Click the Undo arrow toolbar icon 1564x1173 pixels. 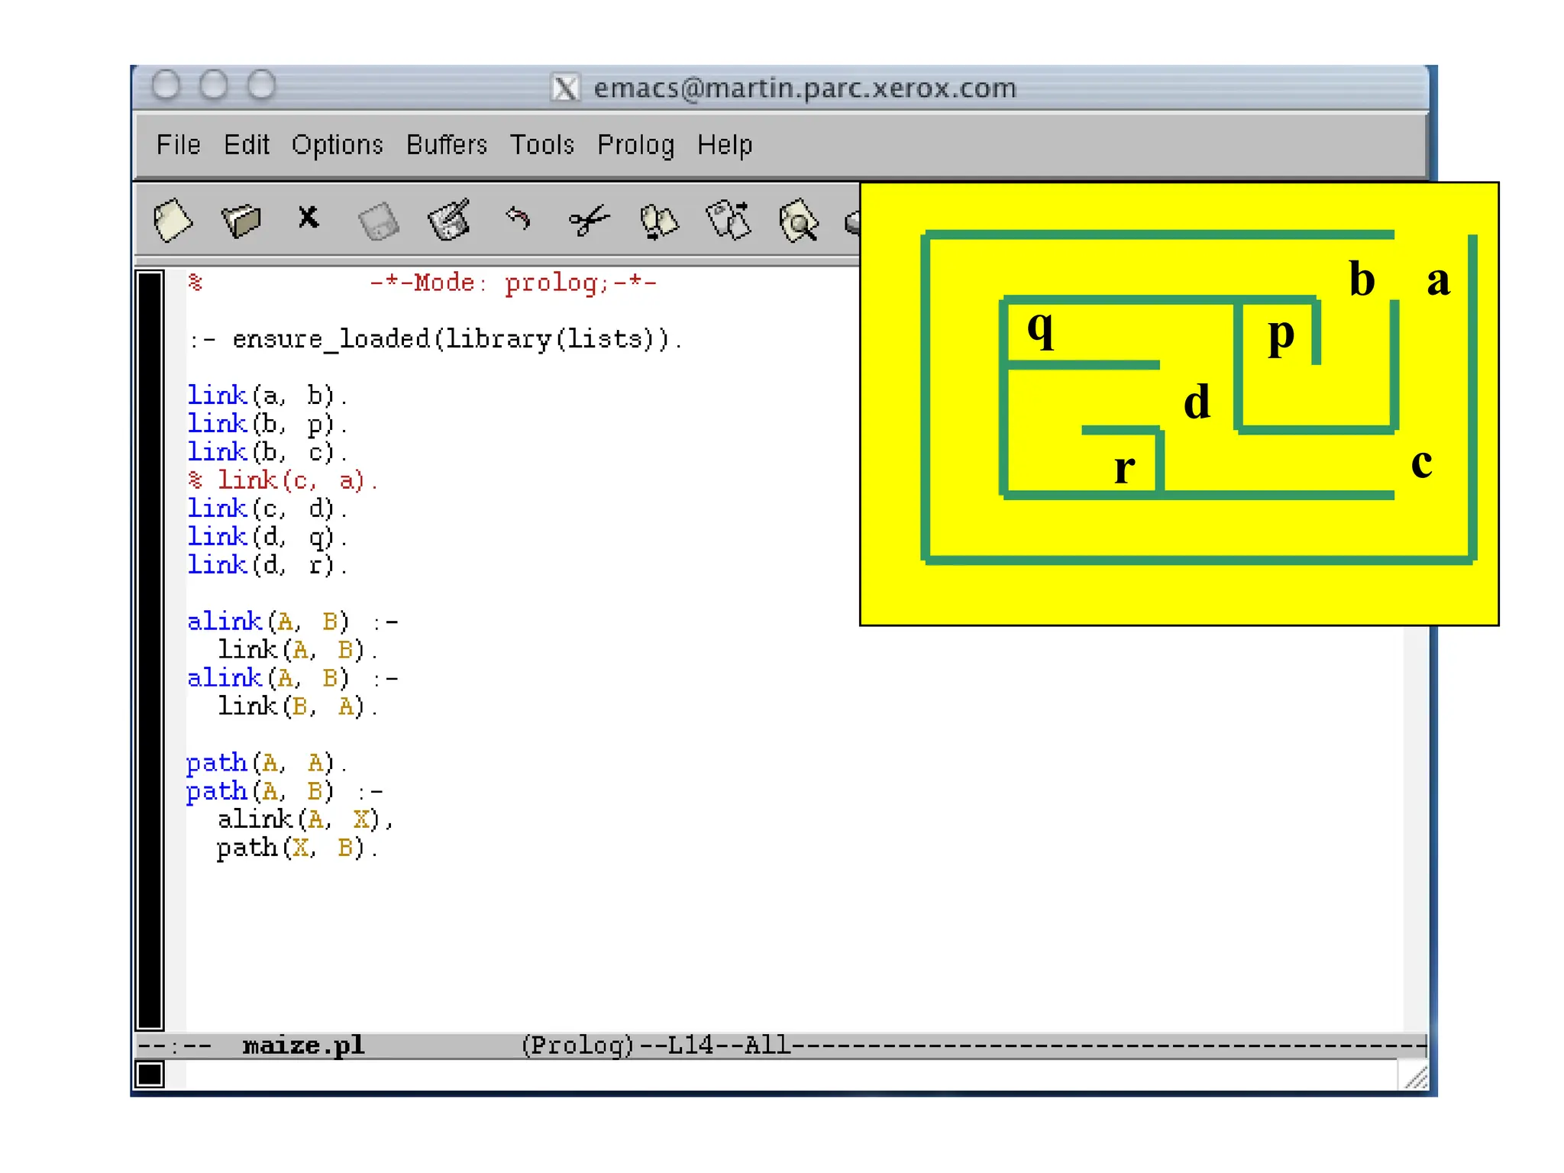519,219
